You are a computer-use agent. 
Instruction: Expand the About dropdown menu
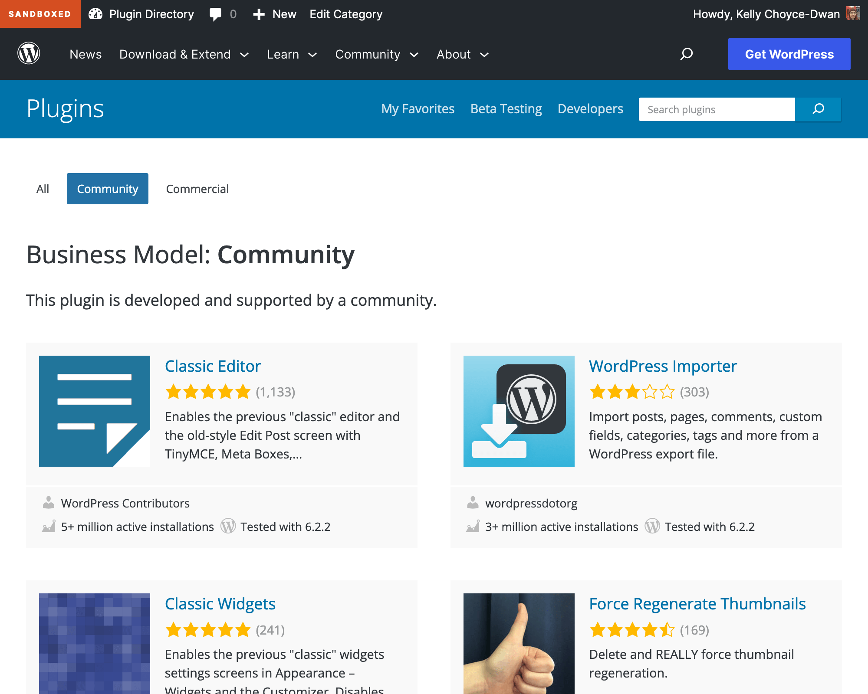click(463, 54)
